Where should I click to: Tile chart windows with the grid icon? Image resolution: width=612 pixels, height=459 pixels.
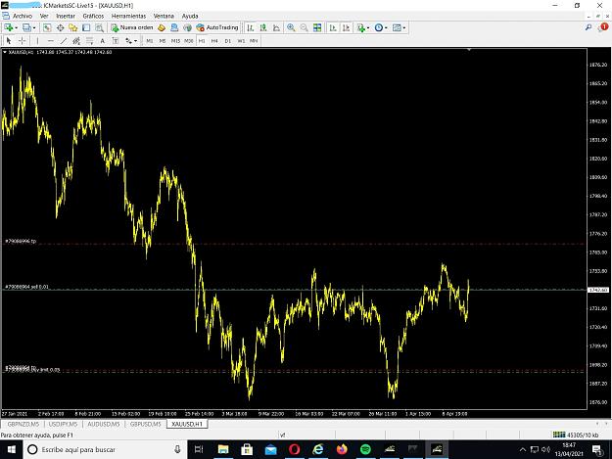[x=317, y=27]
